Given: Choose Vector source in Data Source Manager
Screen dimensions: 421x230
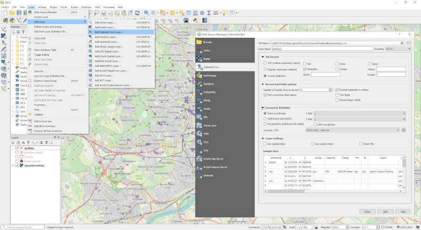Looking at the screenshot, I should (x=225, y=50).
